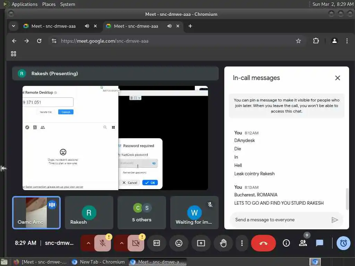Viewport: 355px width, 266px height.
Task: Open the Activities timer icon
Action: pos(343,243)
